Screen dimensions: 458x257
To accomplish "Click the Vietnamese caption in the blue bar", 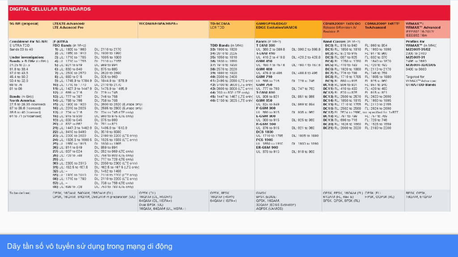I will point(89,246).
